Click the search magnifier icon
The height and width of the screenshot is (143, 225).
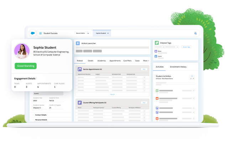coord(195,33)
